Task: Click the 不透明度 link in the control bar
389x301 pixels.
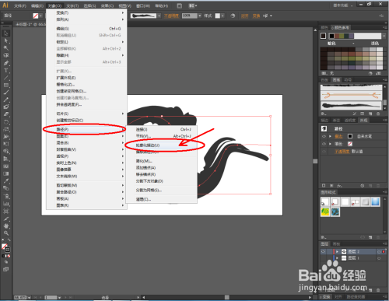Action: point(171,16)
